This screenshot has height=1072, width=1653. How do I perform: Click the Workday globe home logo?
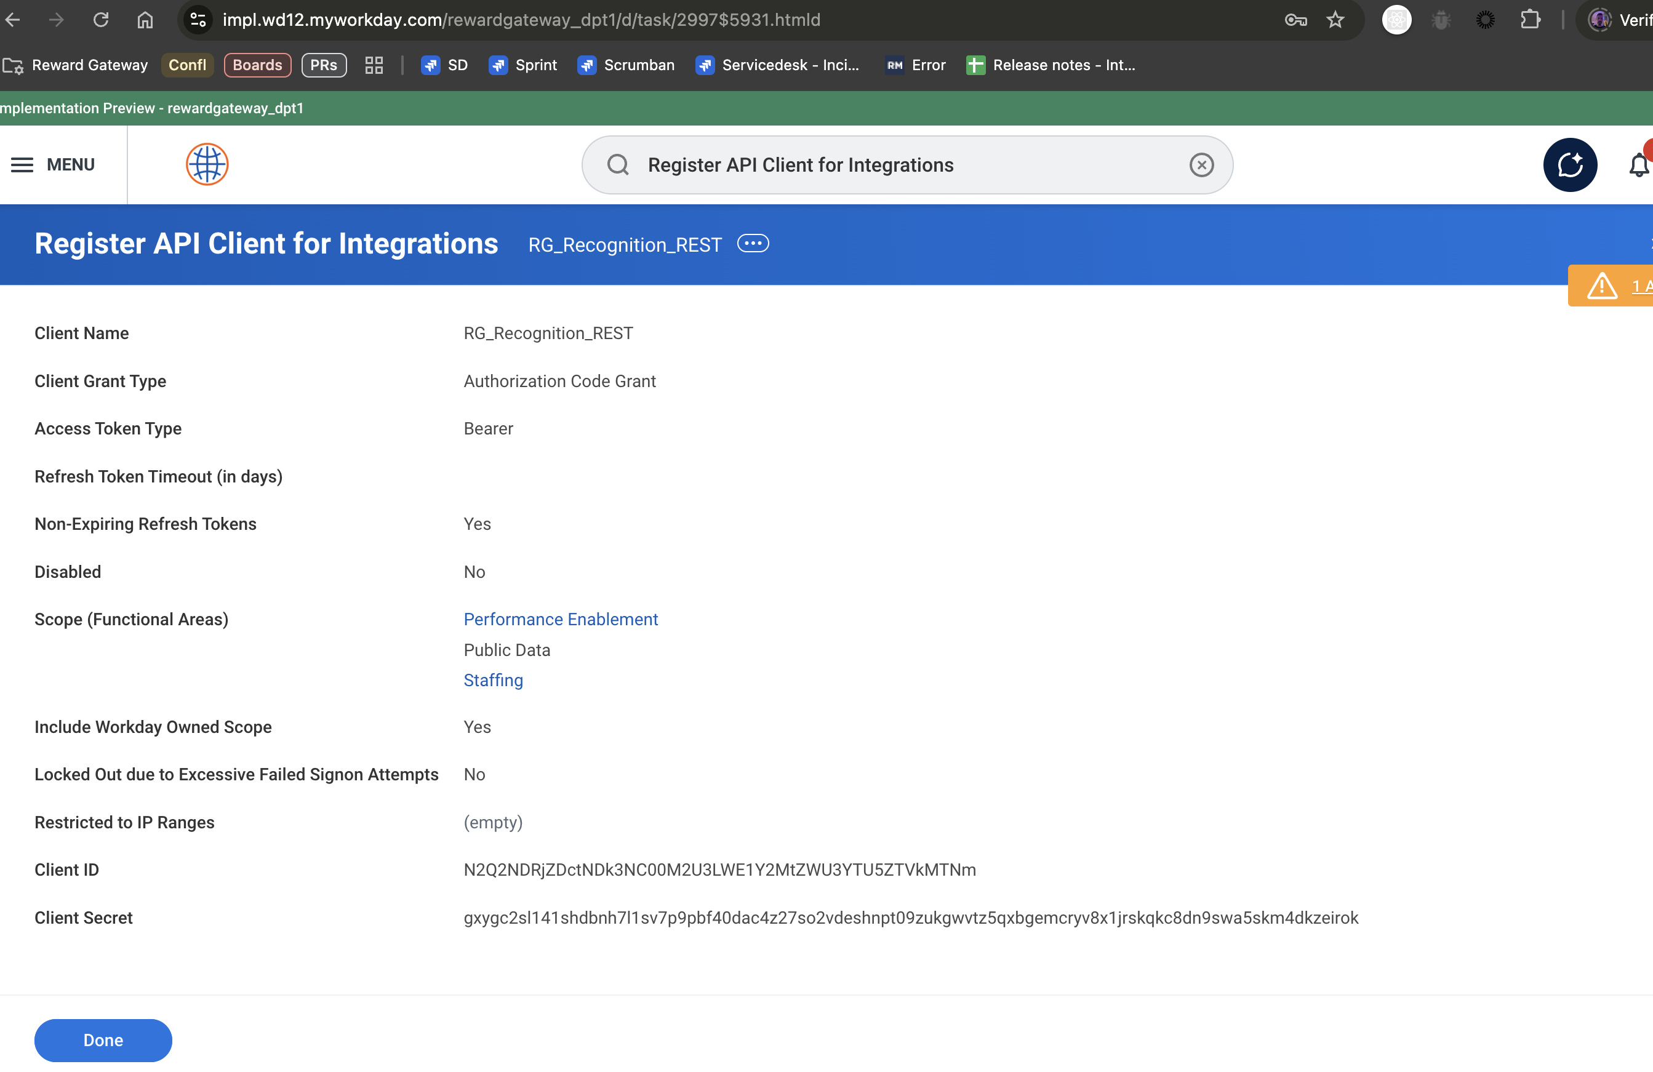point(207,164)
